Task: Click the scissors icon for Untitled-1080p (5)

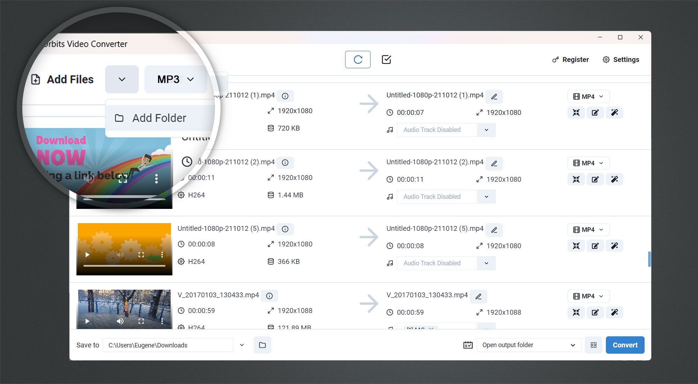Action: (x=576, y=246)
